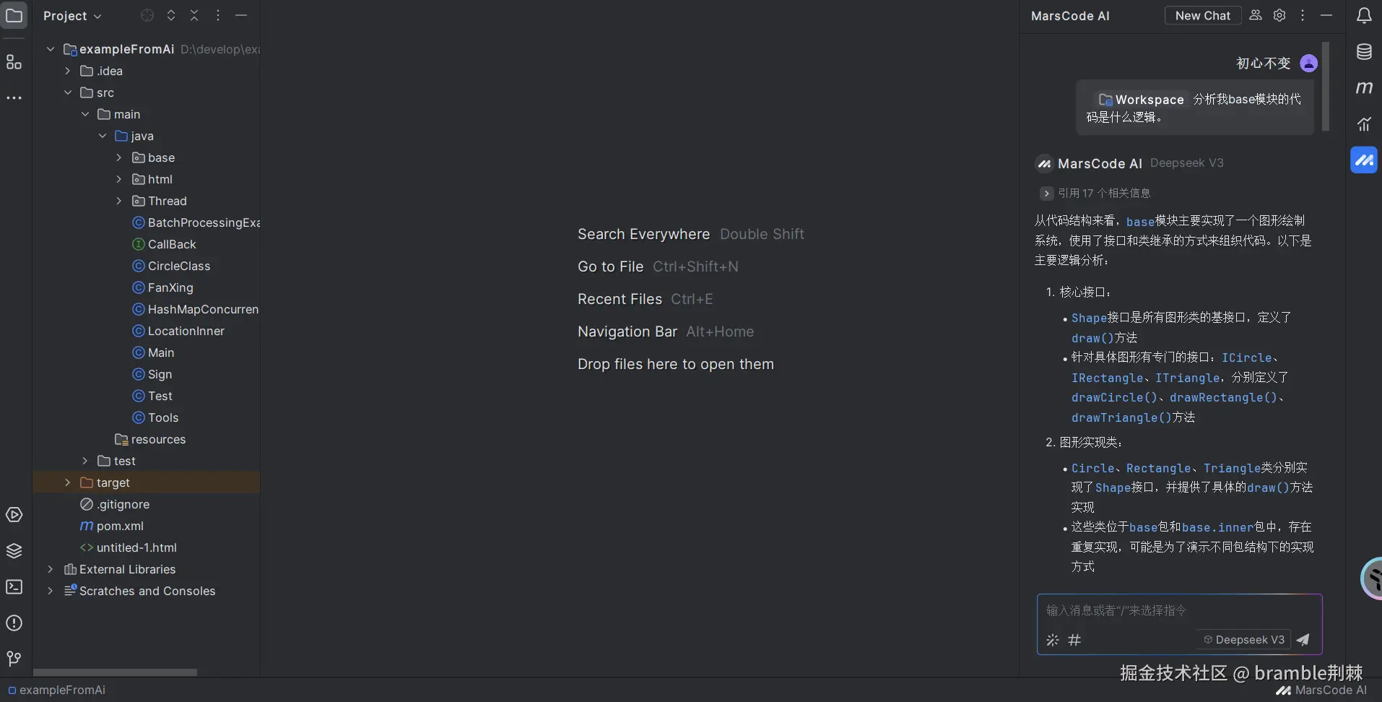Click the Project panel horizontal scrollbar
The image size is (1382, 702).
coord(116,672)
